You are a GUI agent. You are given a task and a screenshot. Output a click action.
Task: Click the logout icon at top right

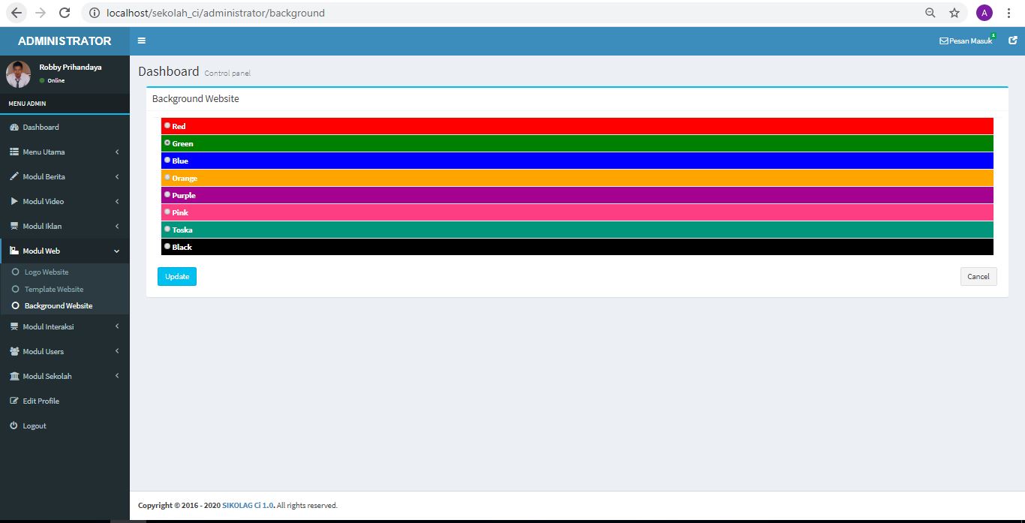(1011, 41)
